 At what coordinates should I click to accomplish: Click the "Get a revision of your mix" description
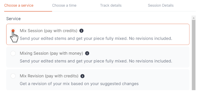[79, 84]
